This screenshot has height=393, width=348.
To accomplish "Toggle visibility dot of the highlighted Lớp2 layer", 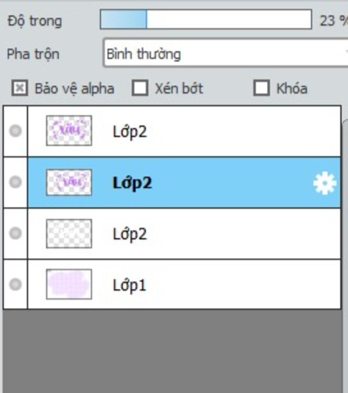I will pyautogui.click(x=15, y=182).
